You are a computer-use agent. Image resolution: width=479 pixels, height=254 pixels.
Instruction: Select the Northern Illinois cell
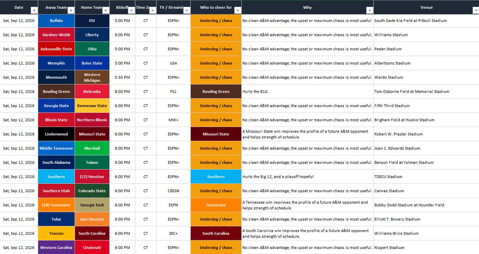92,120
